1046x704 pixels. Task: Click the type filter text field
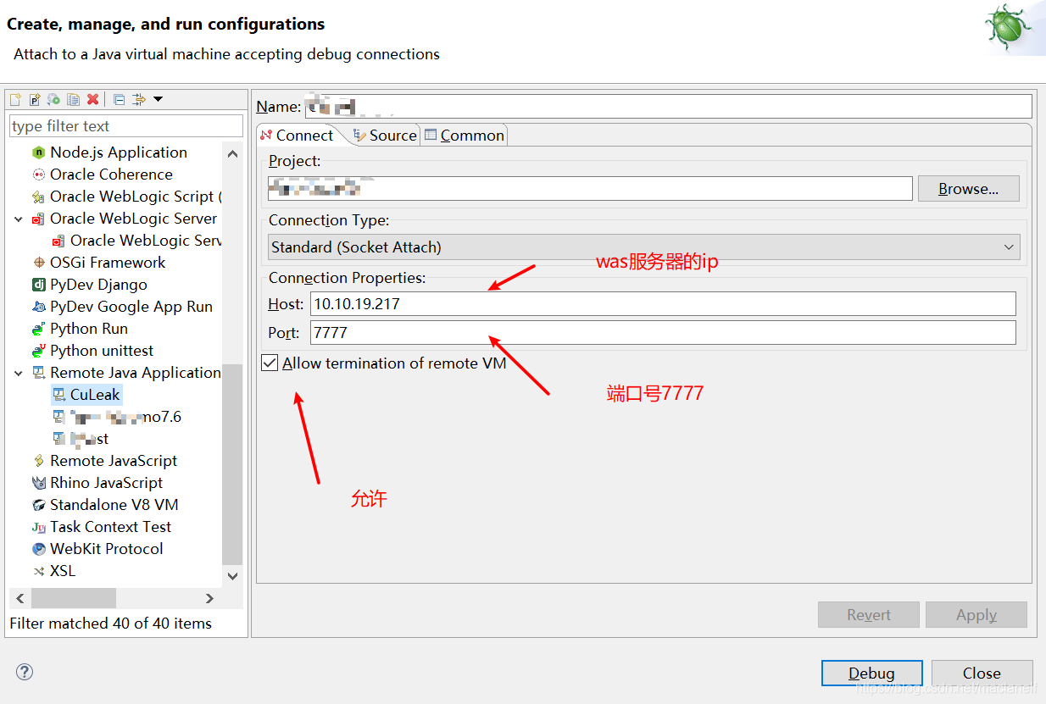pyautogui.click(x=126, y=126)
